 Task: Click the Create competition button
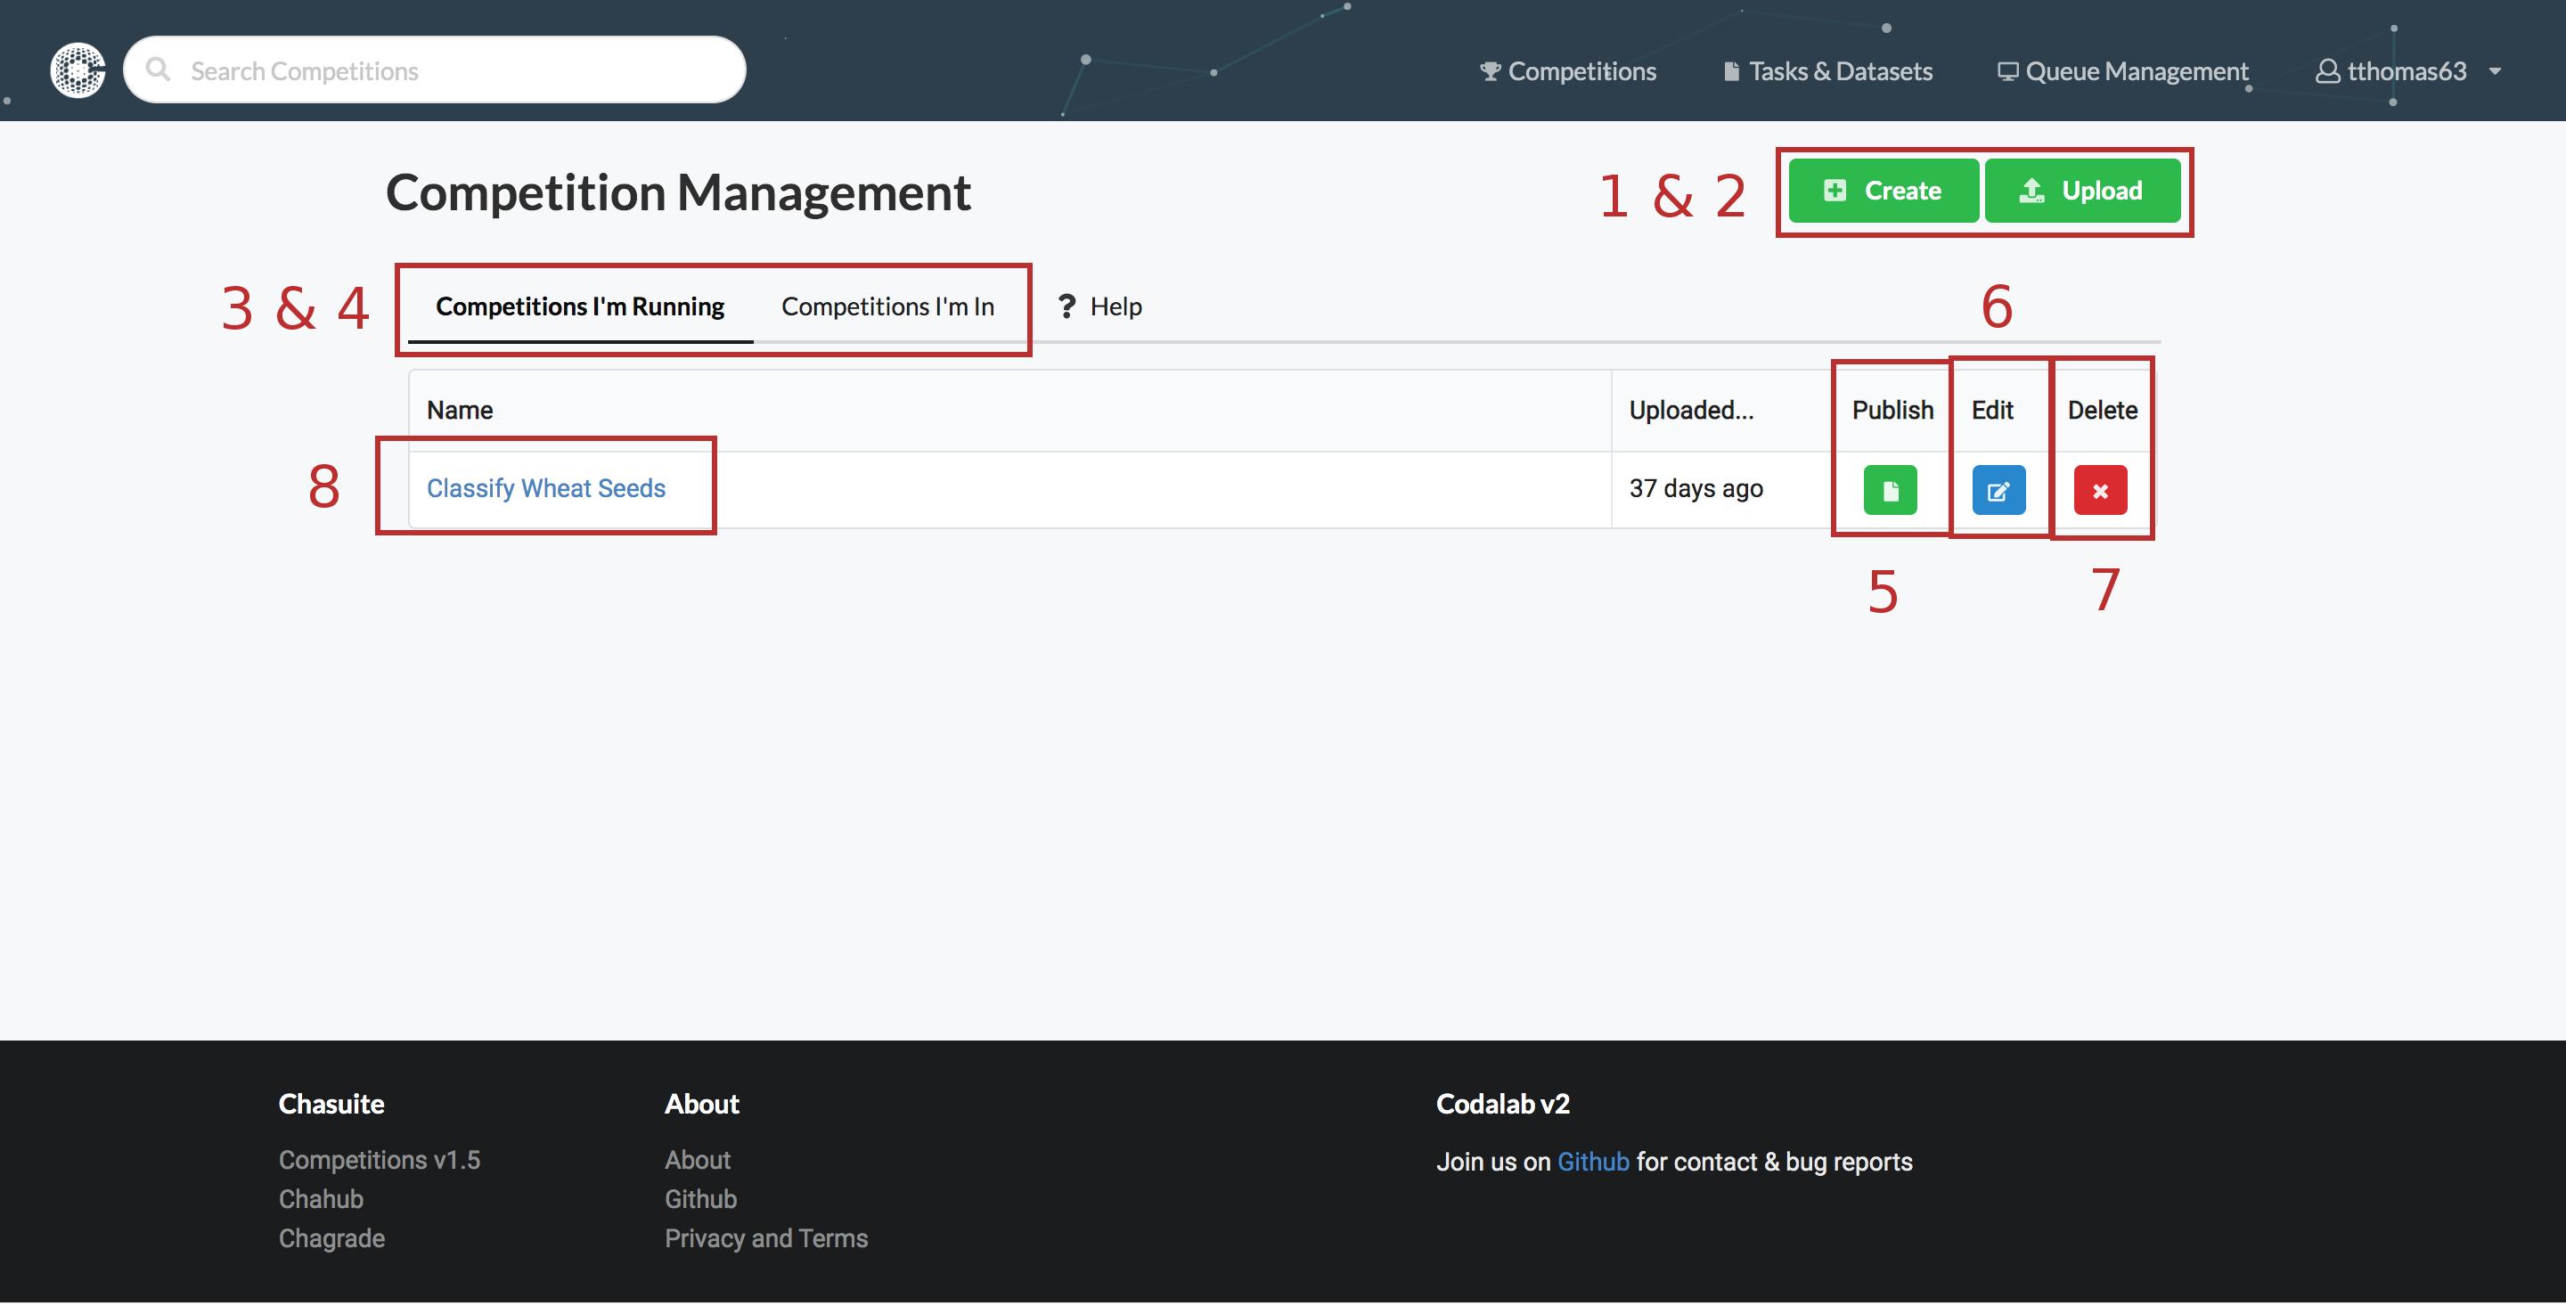tap(1883, 191)
